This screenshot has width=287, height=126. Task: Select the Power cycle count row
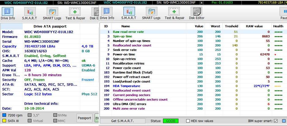193,68
